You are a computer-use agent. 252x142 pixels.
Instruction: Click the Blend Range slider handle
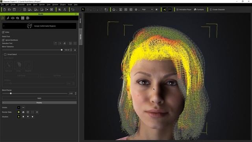click(11, 93)
